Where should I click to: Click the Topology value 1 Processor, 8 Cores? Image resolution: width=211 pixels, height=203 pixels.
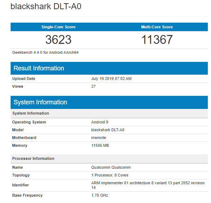pyautogui.click(x=110, y=175)
